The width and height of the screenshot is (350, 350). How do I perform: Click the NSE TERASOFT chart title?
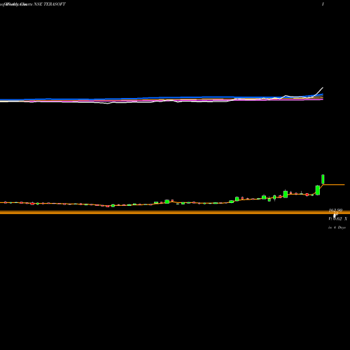click(x=33, y=4)
